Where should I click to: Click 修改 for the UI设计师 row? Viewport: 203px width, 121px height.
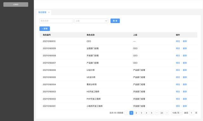(x=178, y=70)
